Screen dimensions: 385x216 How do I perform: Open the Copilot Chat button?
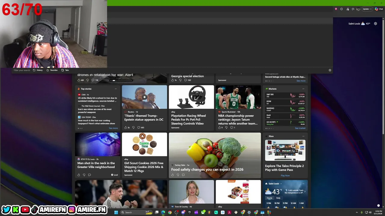click(x=379, y=9)
